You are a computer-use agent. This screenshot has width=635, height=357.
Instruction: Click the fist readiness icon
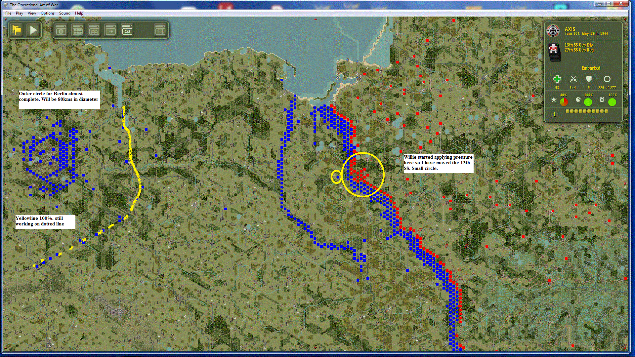click(578, 100)
